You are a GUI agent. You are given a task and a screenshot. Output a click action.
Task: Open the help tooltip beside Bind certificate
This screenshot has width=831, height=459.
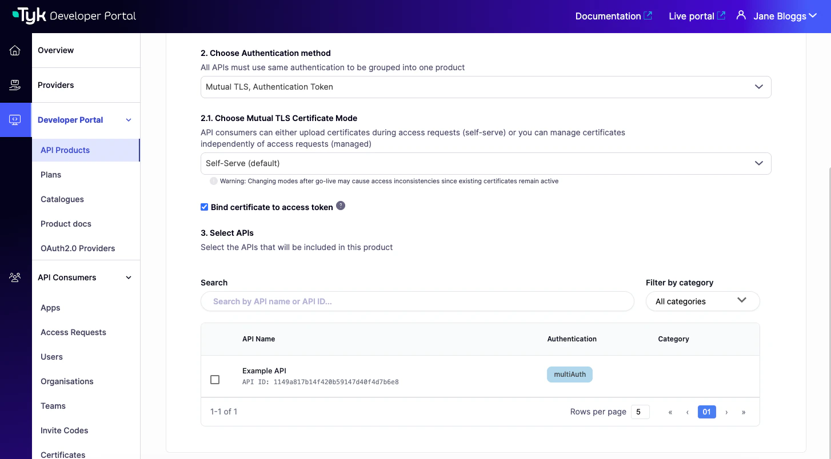click(341, 206)
